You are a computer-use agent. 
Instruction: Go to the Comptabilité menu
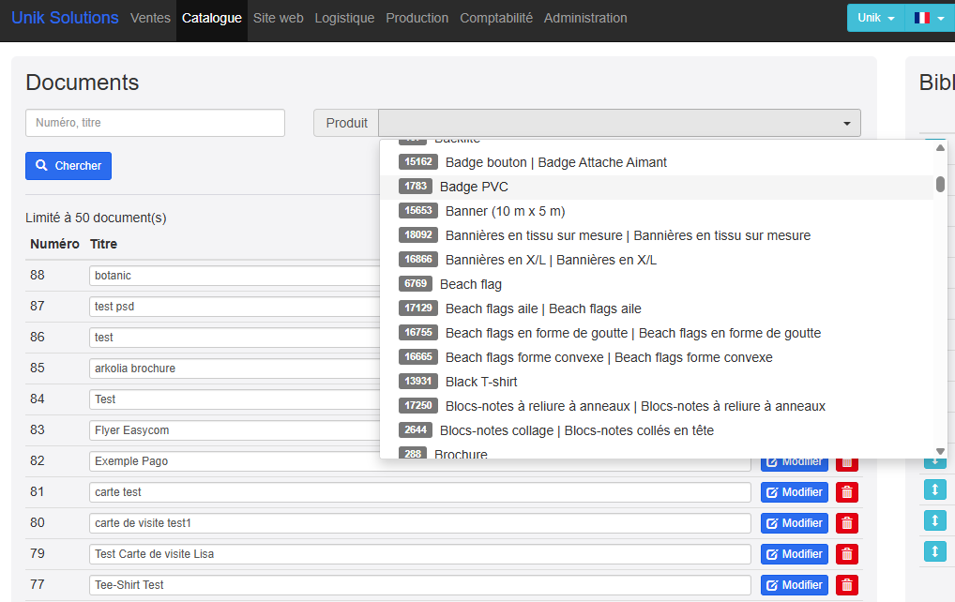495,18
